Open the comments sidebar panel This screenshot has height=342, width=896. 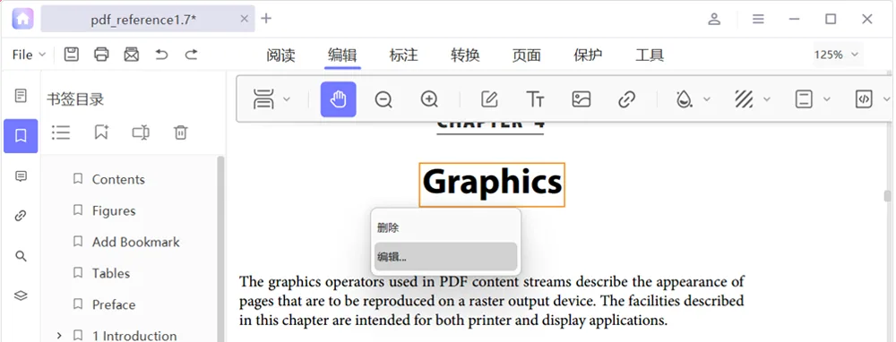[x=21, y=176]
